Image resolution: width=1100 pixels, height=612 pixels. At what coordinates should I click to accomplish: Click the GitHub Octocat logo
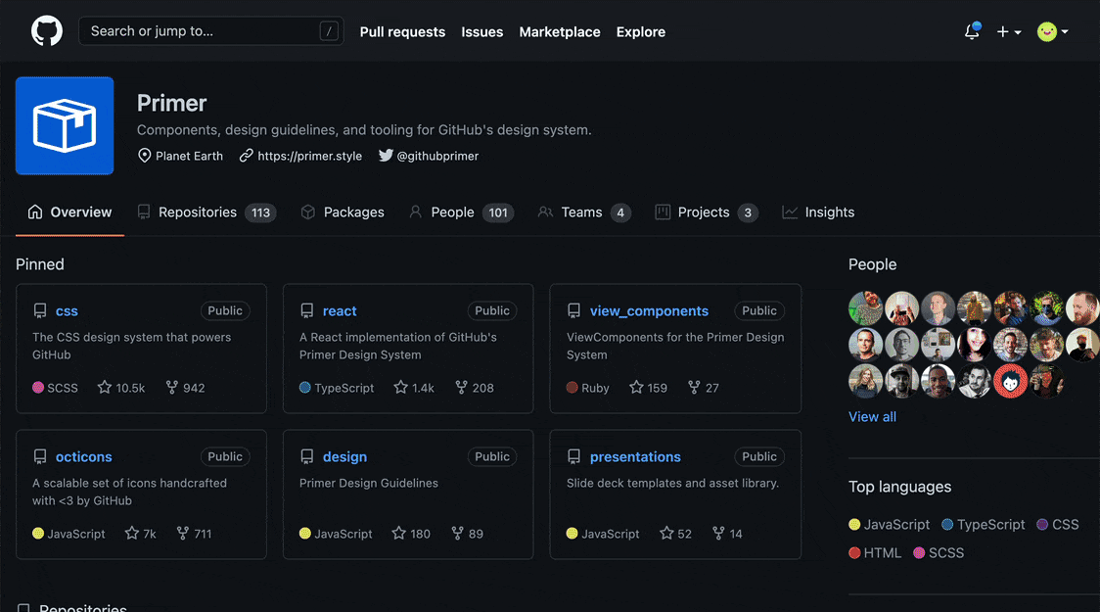tap(47, 31)
